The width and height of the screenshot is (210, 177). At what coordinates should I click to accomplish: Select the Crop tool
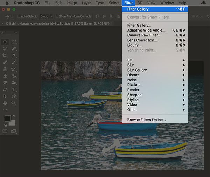tap(5, 55)
